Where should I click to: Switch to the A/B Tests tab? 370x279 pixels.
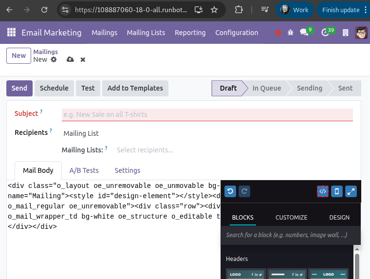84,170
